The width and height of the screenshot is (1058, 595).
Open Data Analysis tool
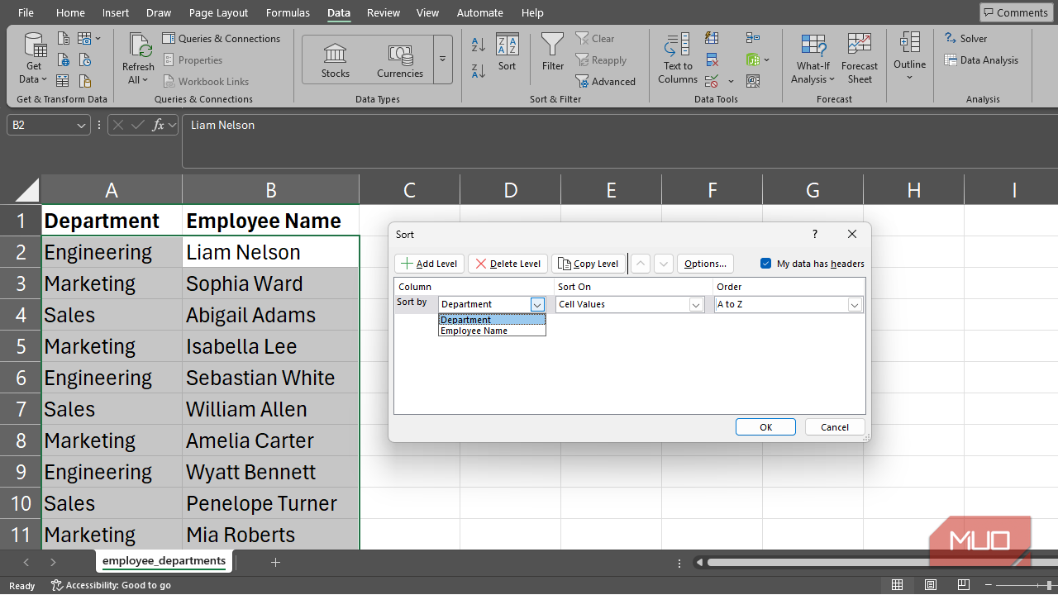(981, 60)
